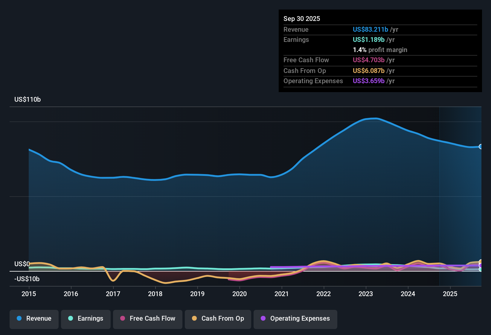Click the purple Operating Expenses legend dot
Image resolution: width=491 pixels, height=335 pixels.
coord(263,319)
